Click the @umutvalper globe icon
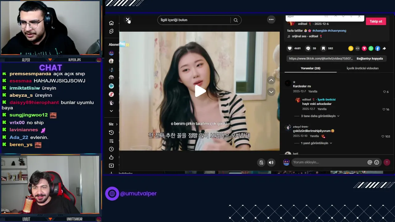Screen dimensions: 395x222 (x=112, y=194)
